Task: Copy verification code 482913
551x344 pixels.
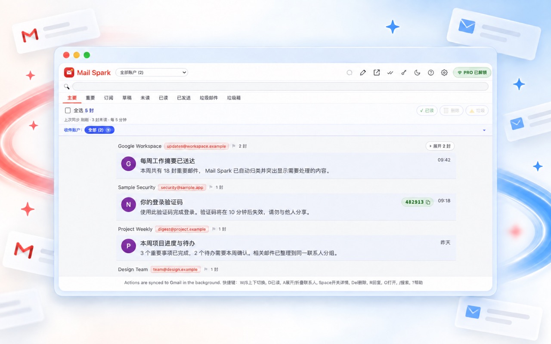Action: (x=418, y=202)
